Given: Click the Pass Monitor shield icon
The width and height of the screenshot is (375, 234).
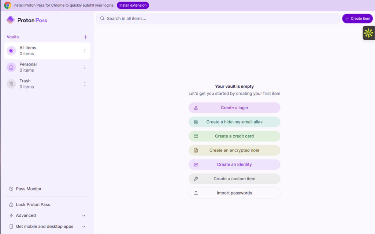Looking at the screenshot, I should tap(11, 189).
